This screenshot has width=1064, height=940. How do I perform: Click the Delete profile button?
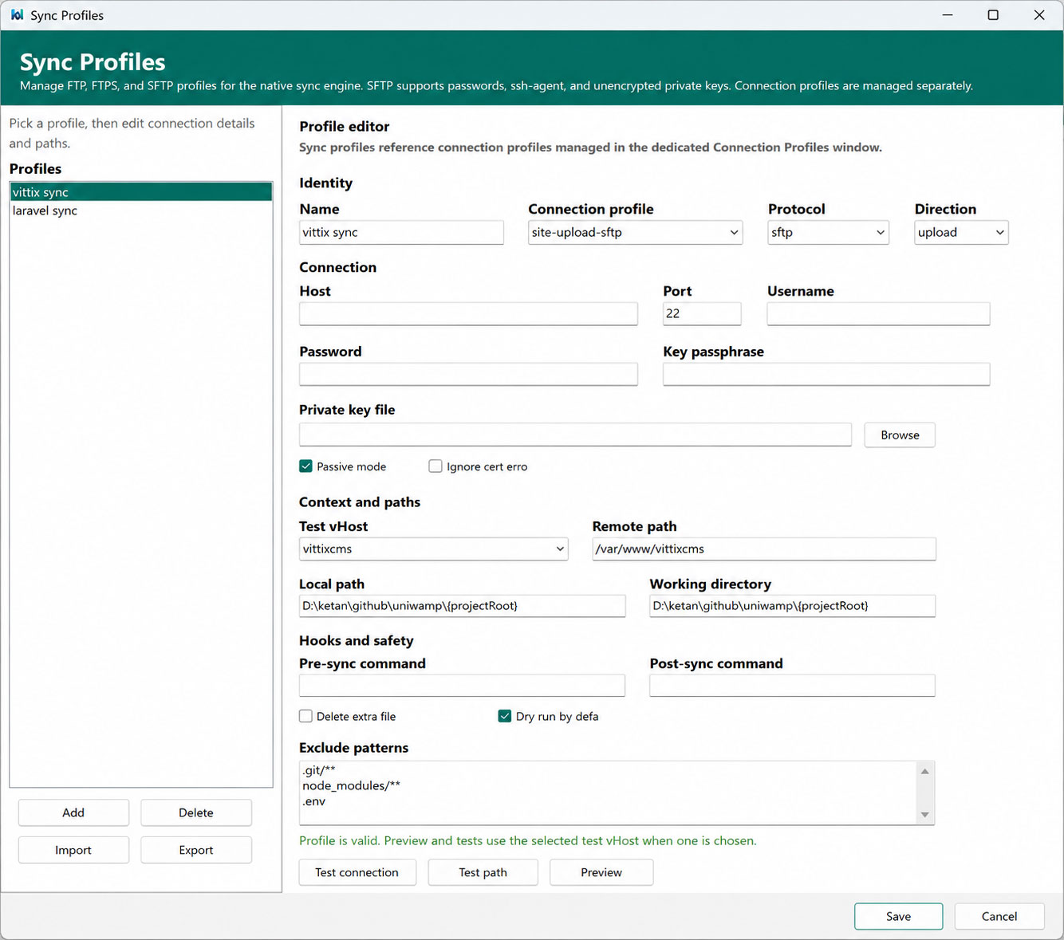[x=196, y=812]
